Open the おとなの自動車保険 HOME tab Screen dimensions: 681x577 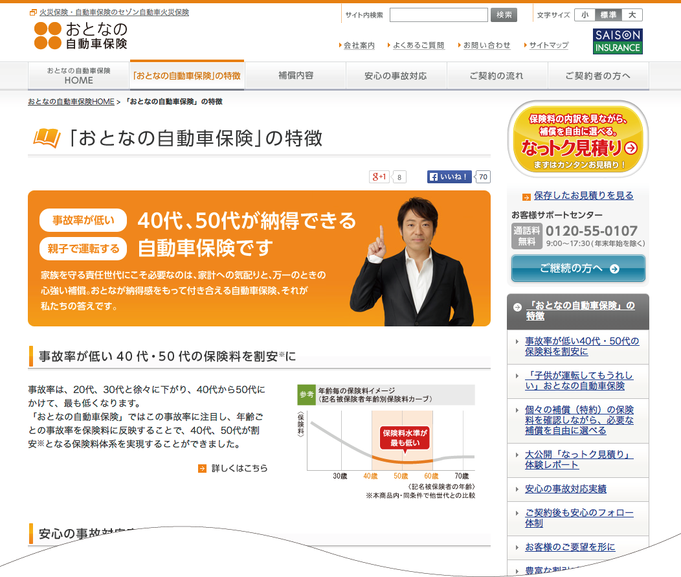click(x=78, y=76)
